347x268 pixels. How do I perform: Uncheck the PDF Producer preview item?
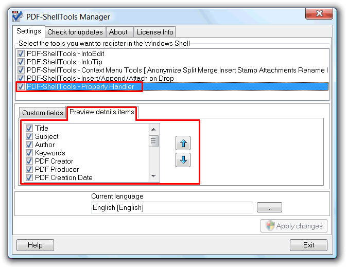(29, 169)
